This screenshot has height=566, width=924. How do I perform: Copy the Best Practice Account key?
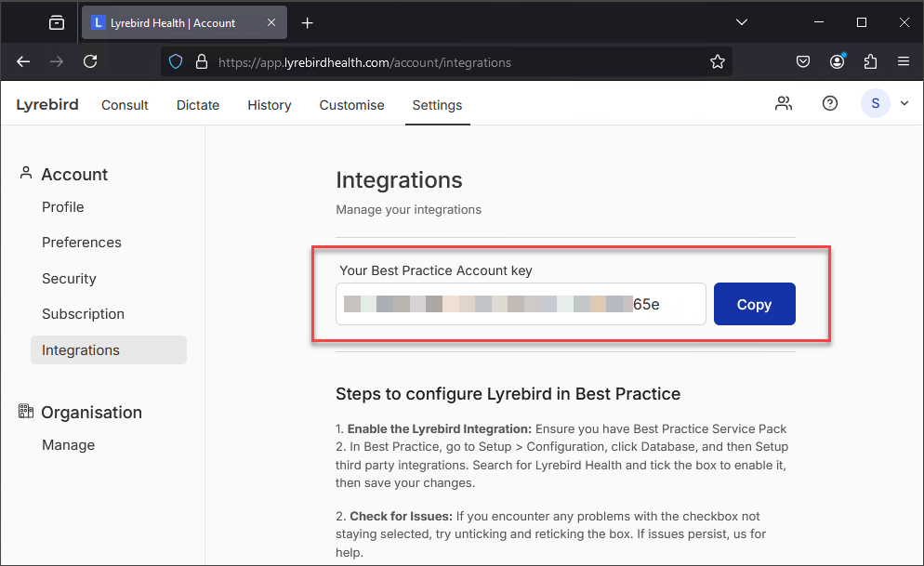click(x=754, y=304)
